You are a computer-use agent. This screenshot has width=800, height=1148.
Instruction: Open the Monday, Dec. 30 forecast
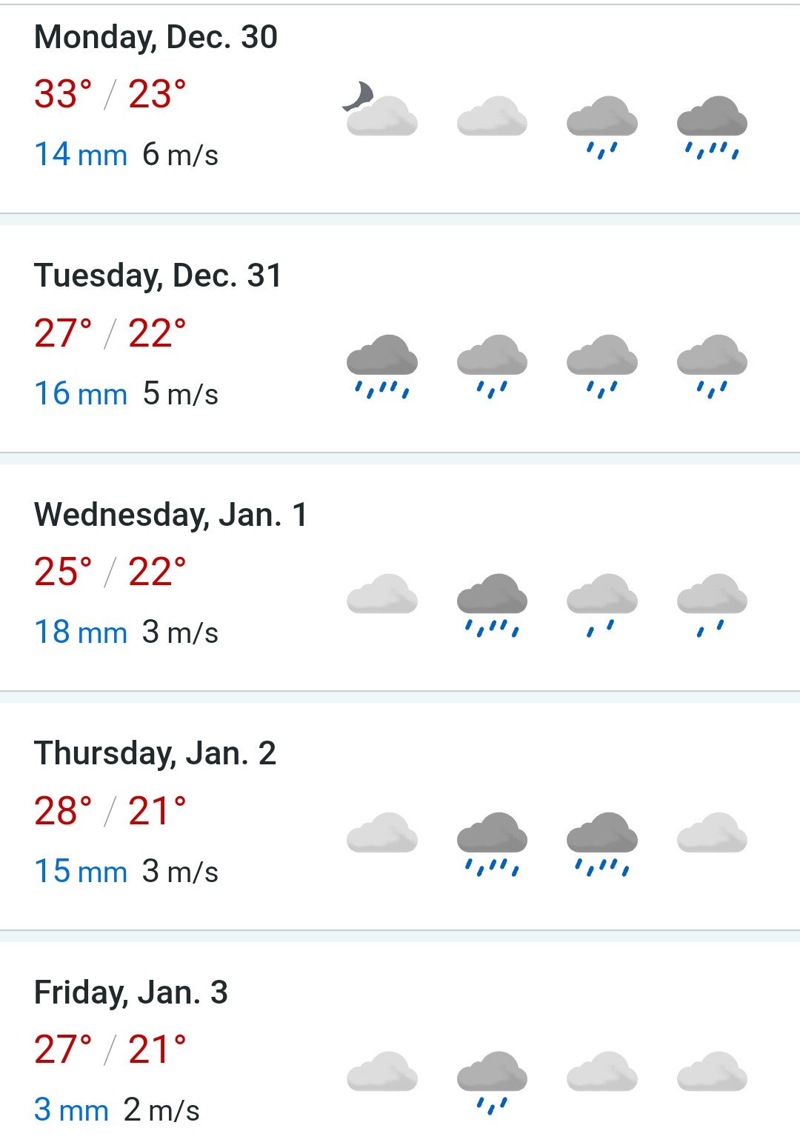click(x=400, y=109)
